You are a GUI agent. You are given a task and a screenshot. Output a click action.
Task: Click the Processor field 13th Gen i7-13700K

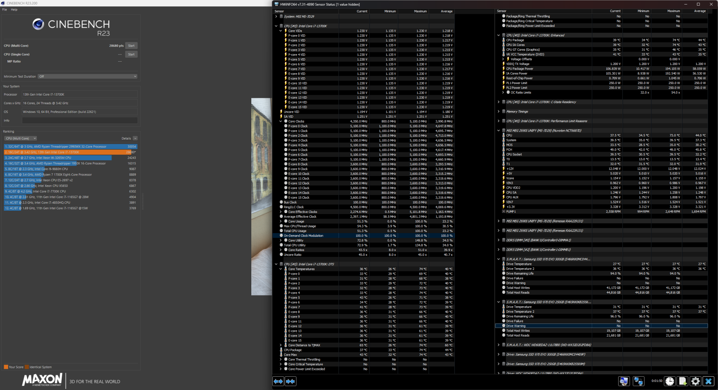(80, 95)
